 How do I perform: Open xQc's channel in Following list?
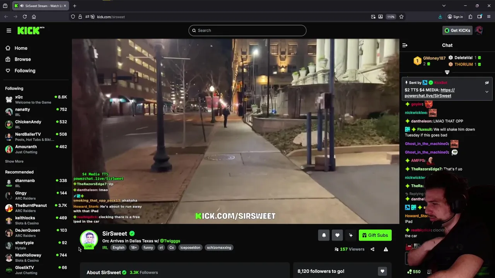pyautogui.click(x=36, y=100)
